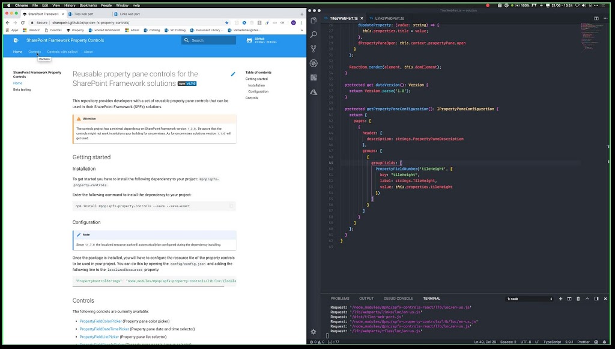The height and width of the screenshot is (349, 615).
Task: Go back in Chrome
Action: [x=7, y=23]
